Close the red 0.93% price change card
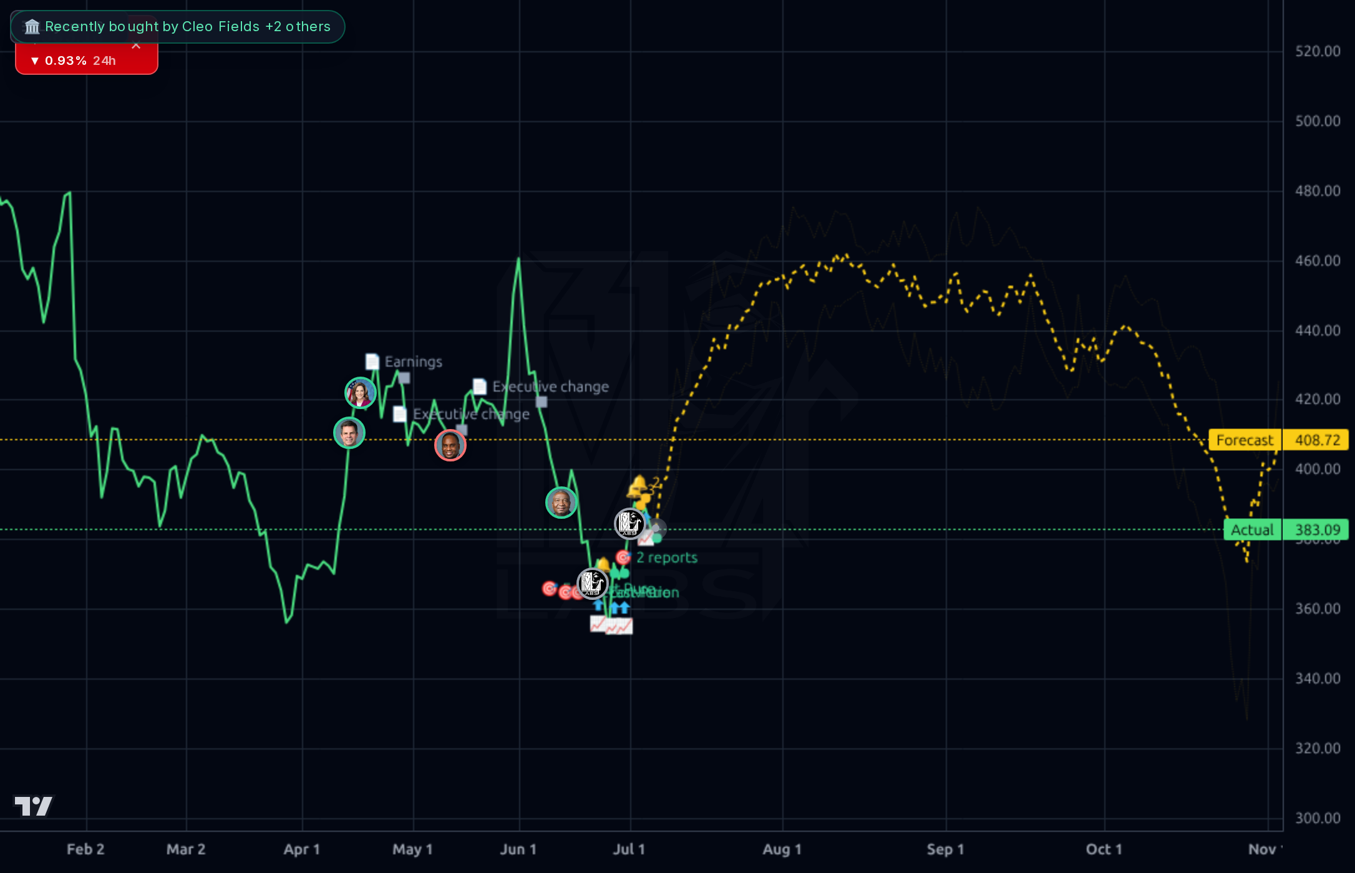1355x873 pixels. pyautogui.click(x=136, y=46)
